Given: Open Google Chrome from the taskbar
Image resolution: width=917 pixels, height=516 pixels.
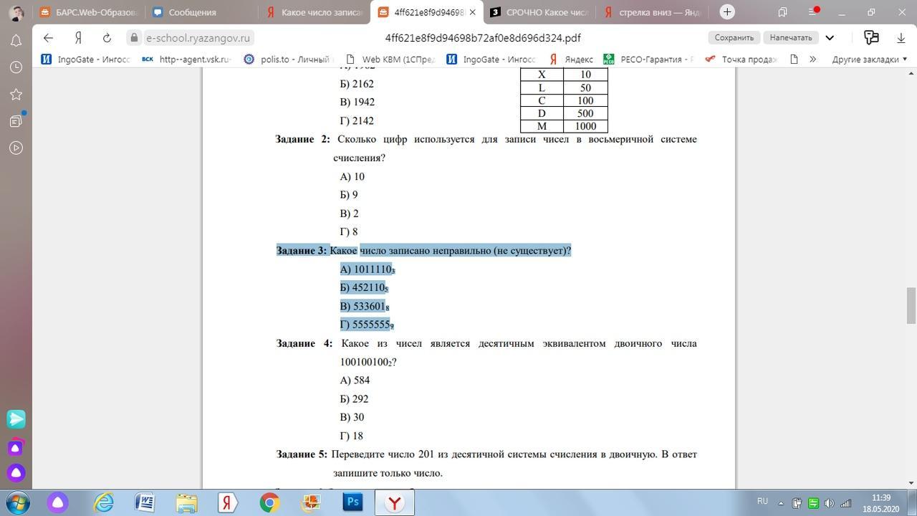Looking at the screenshot, I should click(269, 502).
